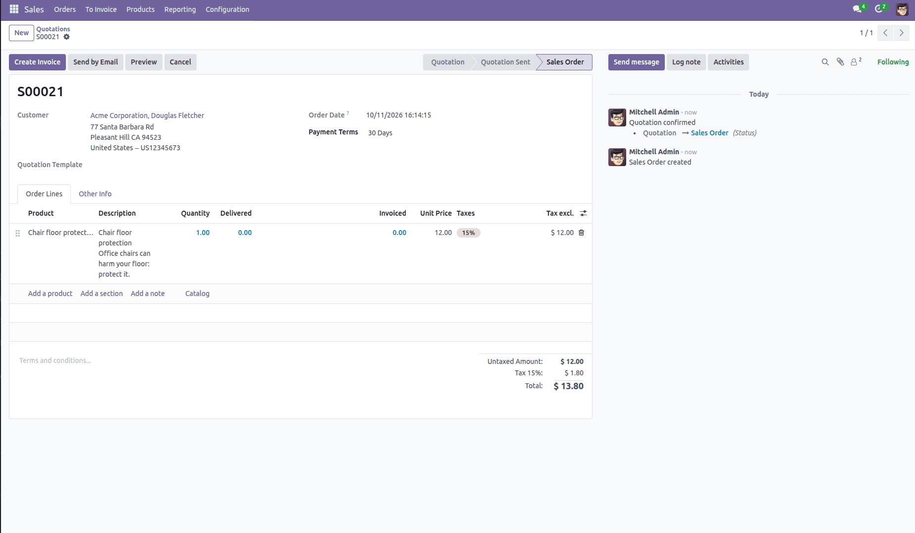The image size is (915, 533).
Task: Open the To Invoice menu
Action: (x=101, y=9)
